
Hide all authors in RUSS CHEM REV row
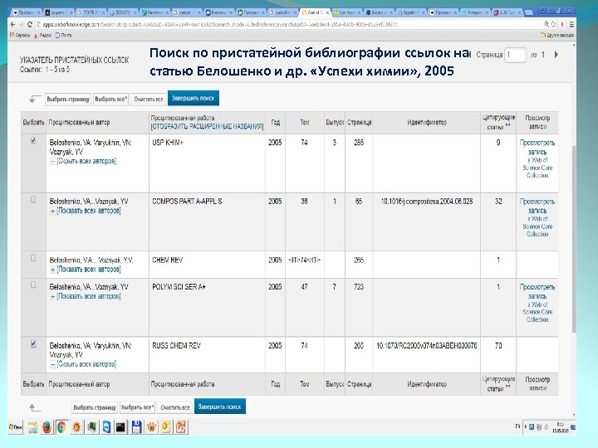(83, 364)
